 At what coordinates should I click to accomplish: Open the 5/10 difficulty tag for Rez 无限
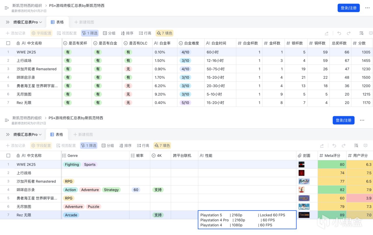(x=185, y=103)
